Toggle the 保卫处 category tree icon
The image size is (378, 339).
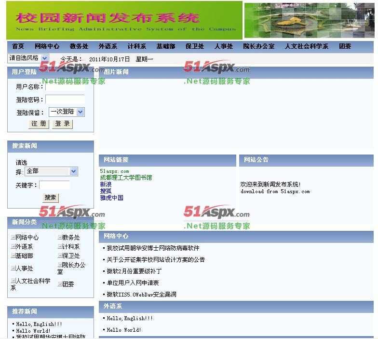pyautogui.click(x=60, y=255)
